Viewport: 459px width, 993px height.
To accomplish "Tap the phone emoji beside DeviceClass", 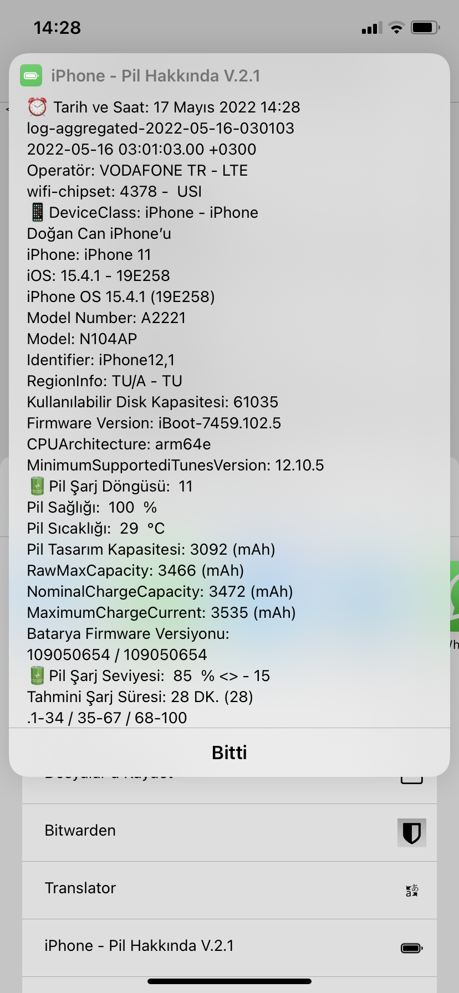I will point(37,212).
